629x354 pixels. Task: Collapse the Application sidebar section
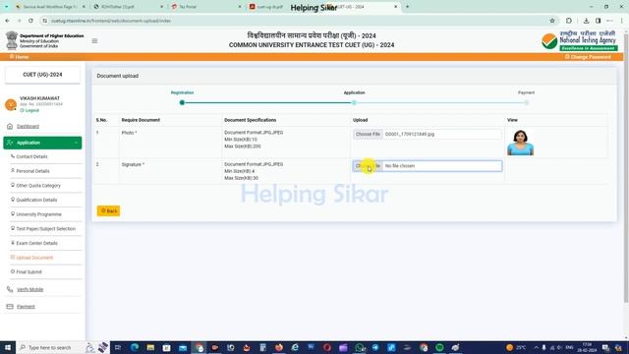coord(42,143)
